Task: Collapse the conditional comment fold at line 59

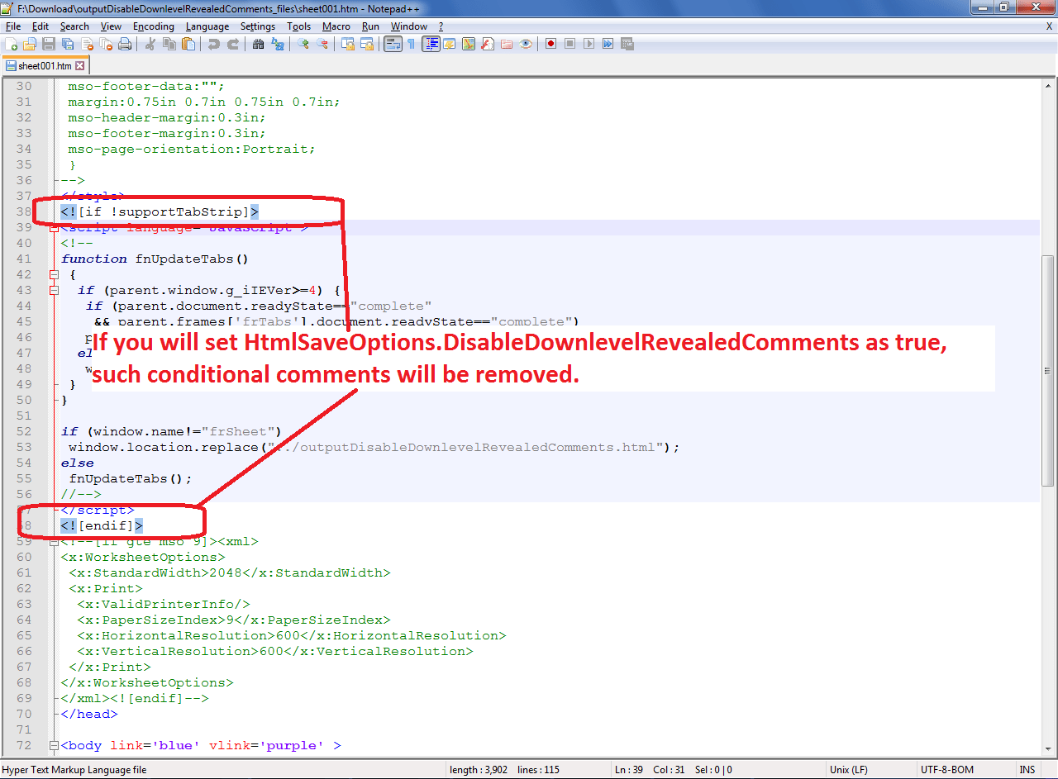Action: coord(53,541)
